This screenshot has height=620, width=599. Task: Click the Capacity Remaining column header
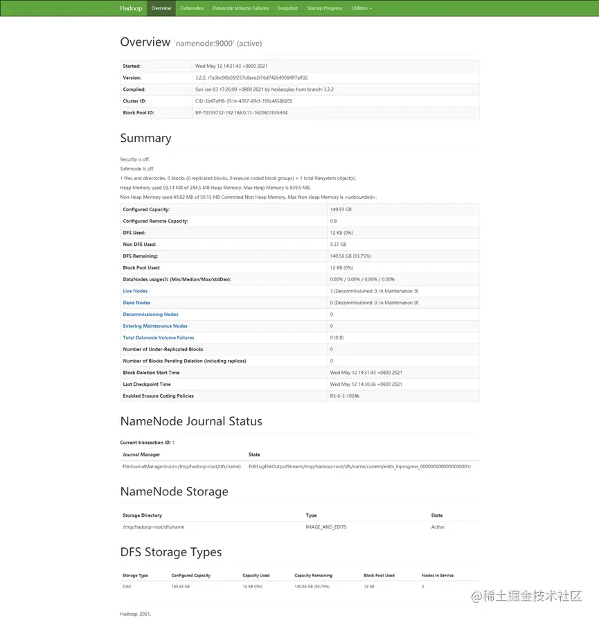(314, 576)
